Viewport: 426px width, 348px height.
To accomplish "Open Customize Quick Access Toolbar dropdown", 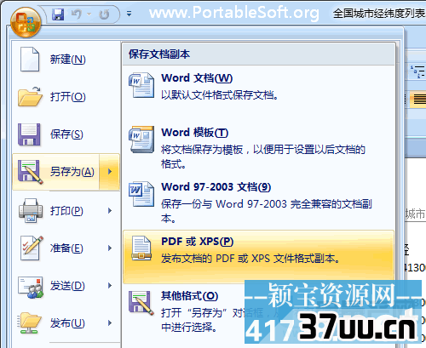I will point(129,14).
